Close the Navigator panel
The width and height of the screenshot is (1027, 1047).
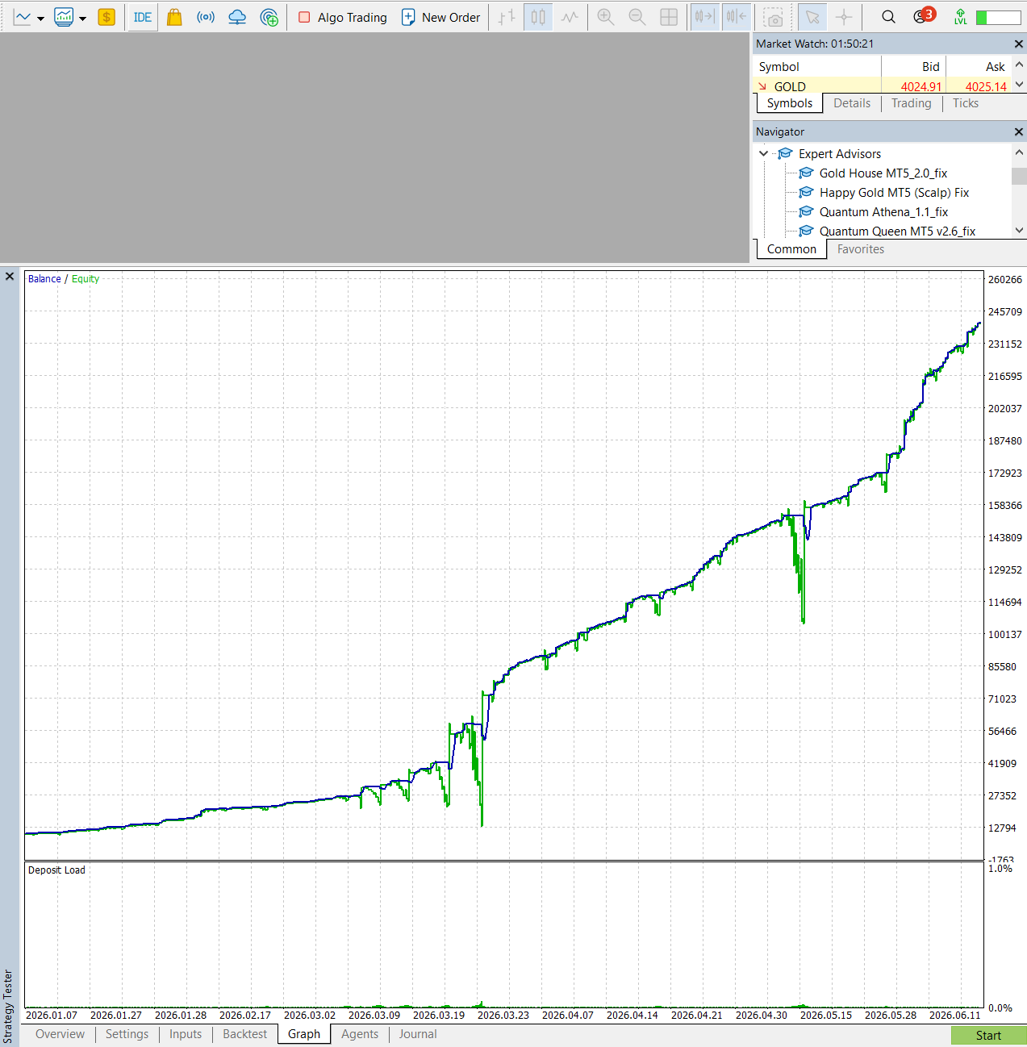[1018, 131]
